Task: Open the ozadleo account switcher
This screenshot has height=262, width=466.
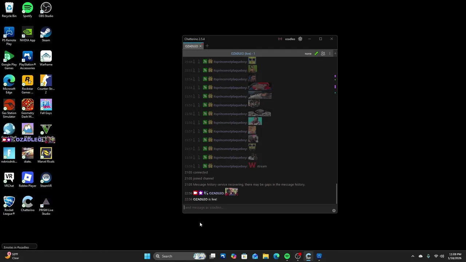Action: [x=290, y=39]
